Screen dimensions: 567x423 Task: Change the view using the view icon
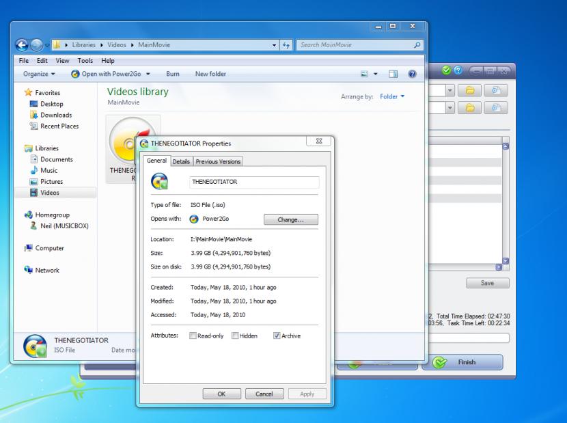pyautogui.click(x=365, y=74)
